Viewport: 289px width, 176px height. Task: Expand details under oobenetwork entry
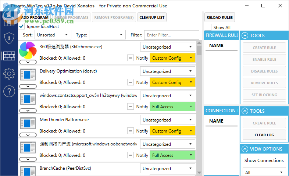coord(28,159)
